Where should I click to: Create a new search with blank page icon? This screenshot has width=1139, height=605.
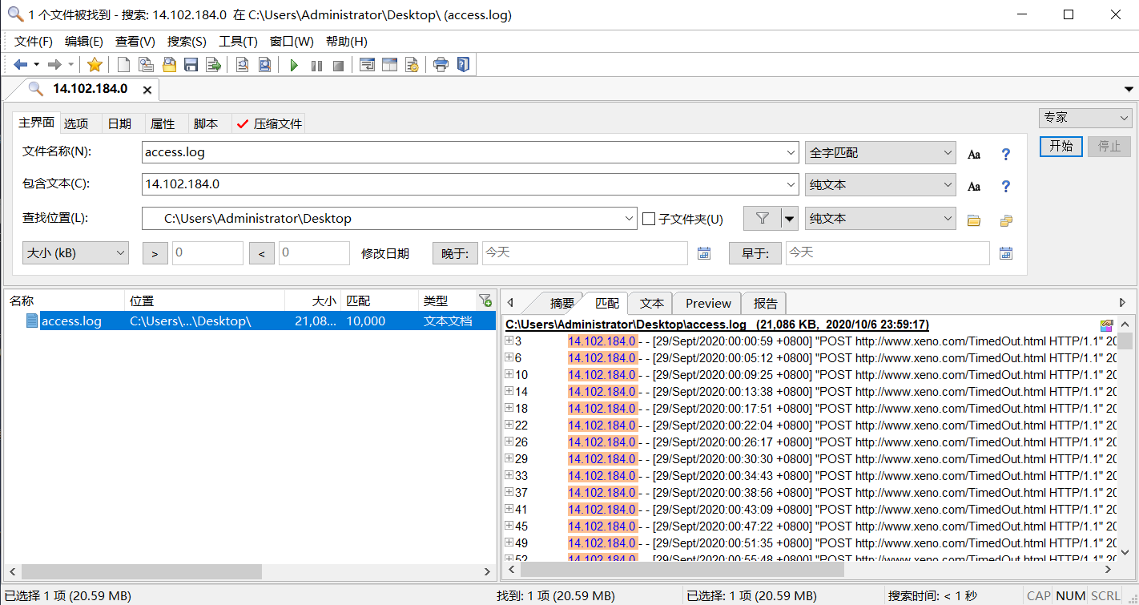123,65
